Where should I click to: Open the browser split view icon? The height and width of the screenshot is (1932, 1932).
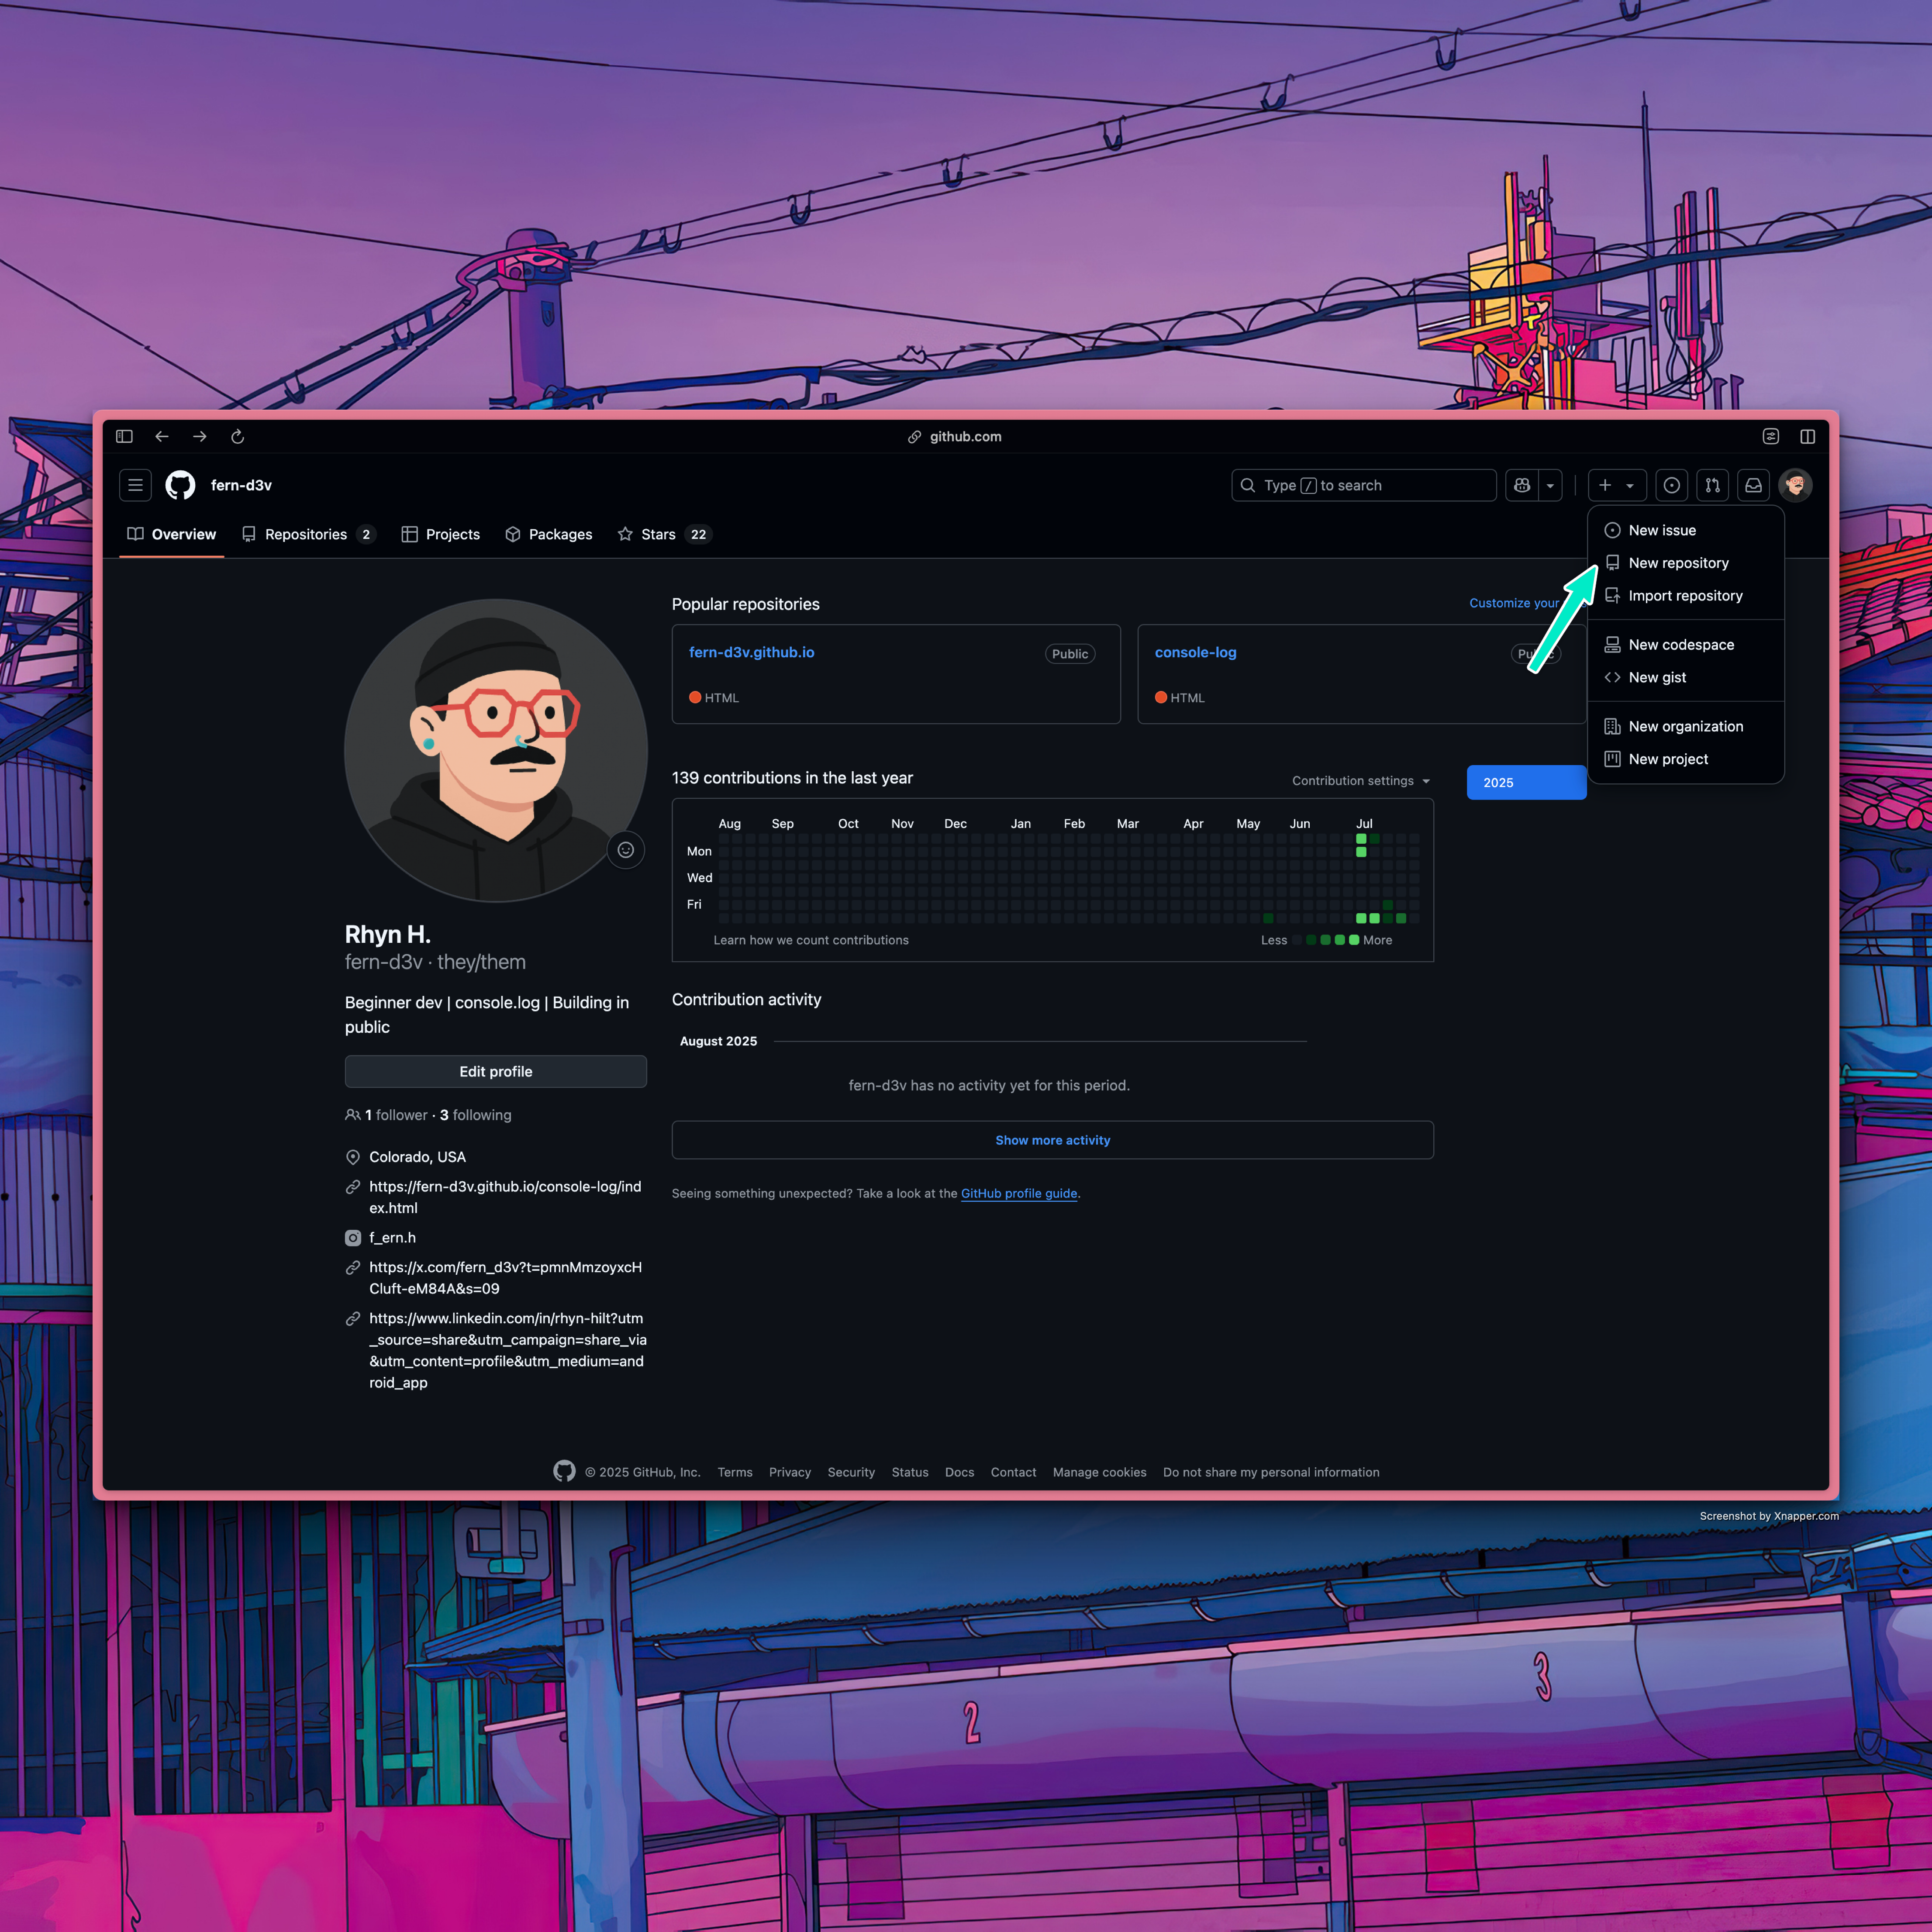(1807, 436)
